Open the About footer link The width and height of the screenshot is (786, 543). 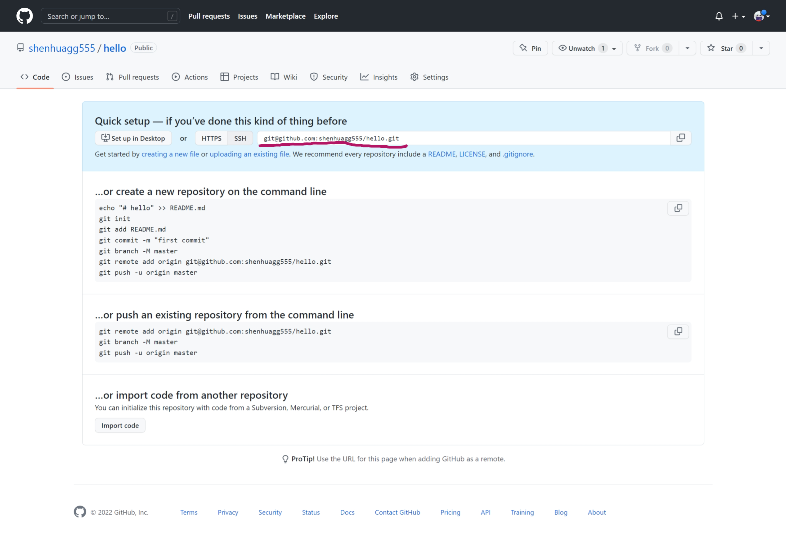[x=597, y=512]
